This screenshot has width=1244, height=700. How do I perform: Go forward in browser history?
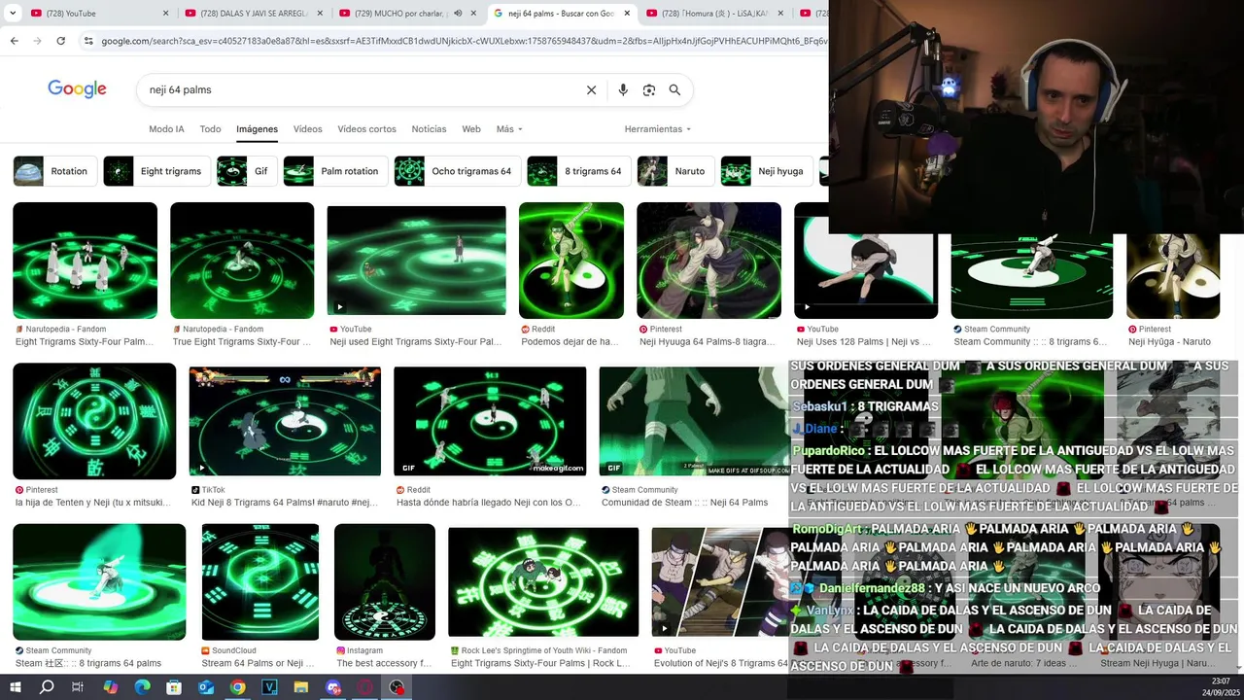pos(37,41)
